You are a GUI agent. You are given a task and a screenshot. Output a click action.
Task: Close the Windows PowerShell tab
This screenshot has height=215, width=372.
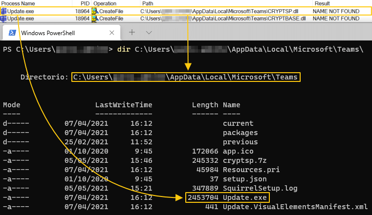click(x=112, y=33)
